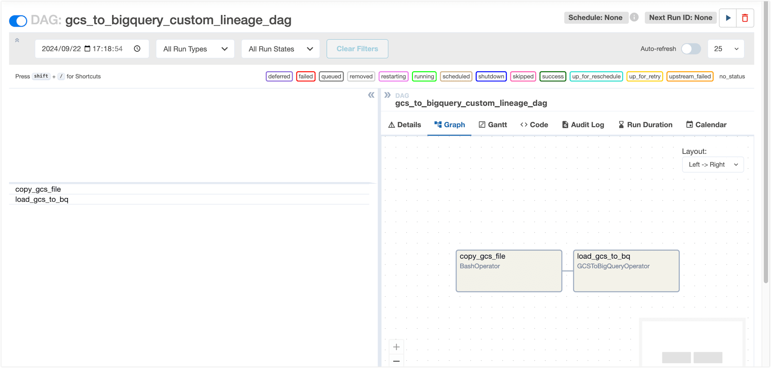Click the scheduled status legend badge
This screenshot has width=771, height=368.
point(456,76)
